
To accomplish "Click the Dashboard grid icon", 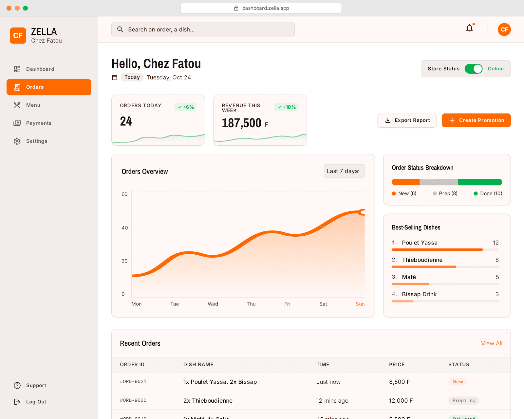I will (x=17, y=69).
